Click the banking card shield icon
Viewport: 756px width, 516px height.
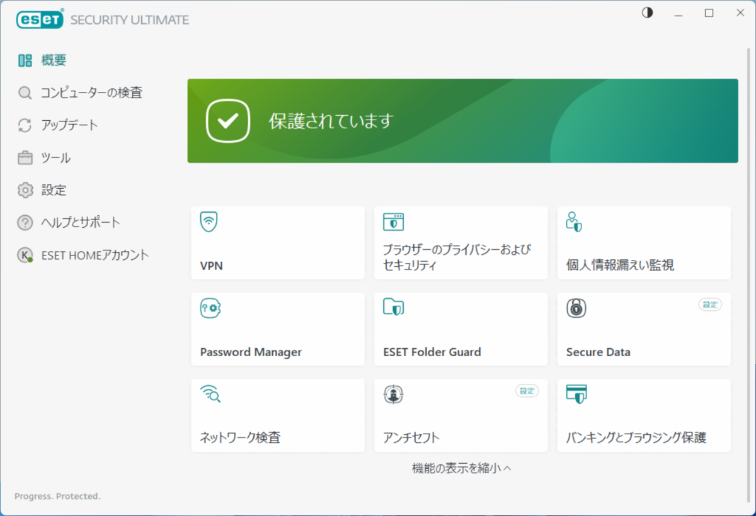(x=576, y=394)
